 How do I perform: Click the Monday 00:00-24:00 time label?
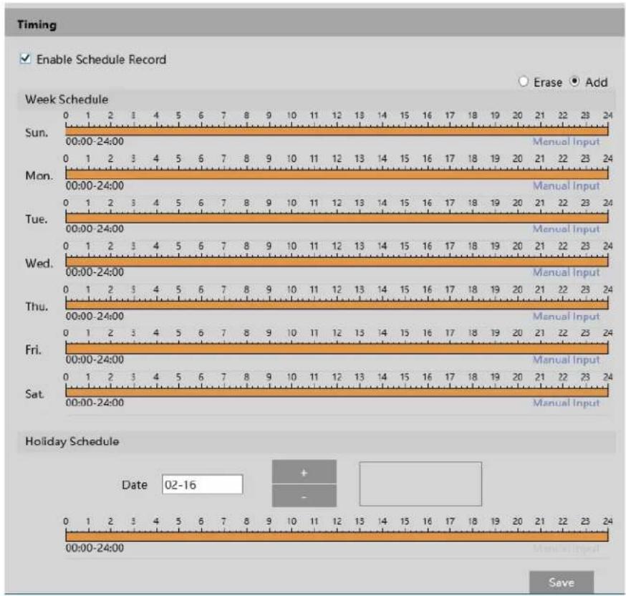point(95,186)
